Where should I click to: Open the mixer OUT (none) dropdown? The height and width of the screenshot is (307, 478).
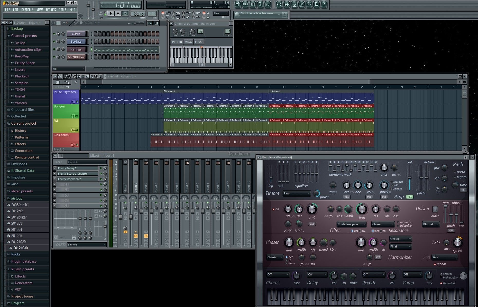click(x=87, y=245)
